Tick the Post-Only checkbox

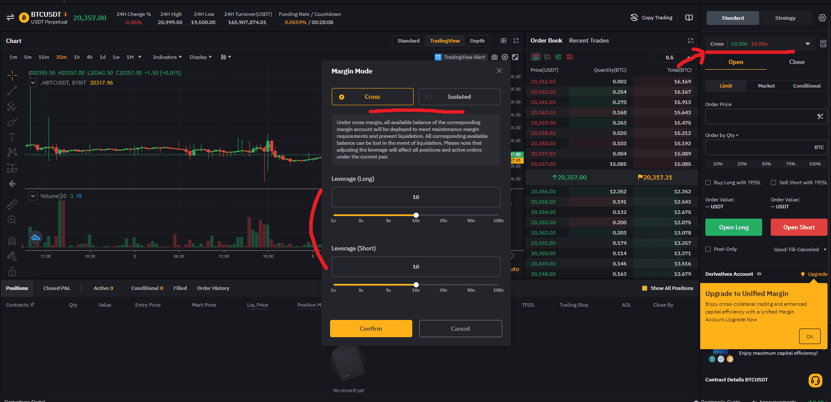[x=708, y=249]
